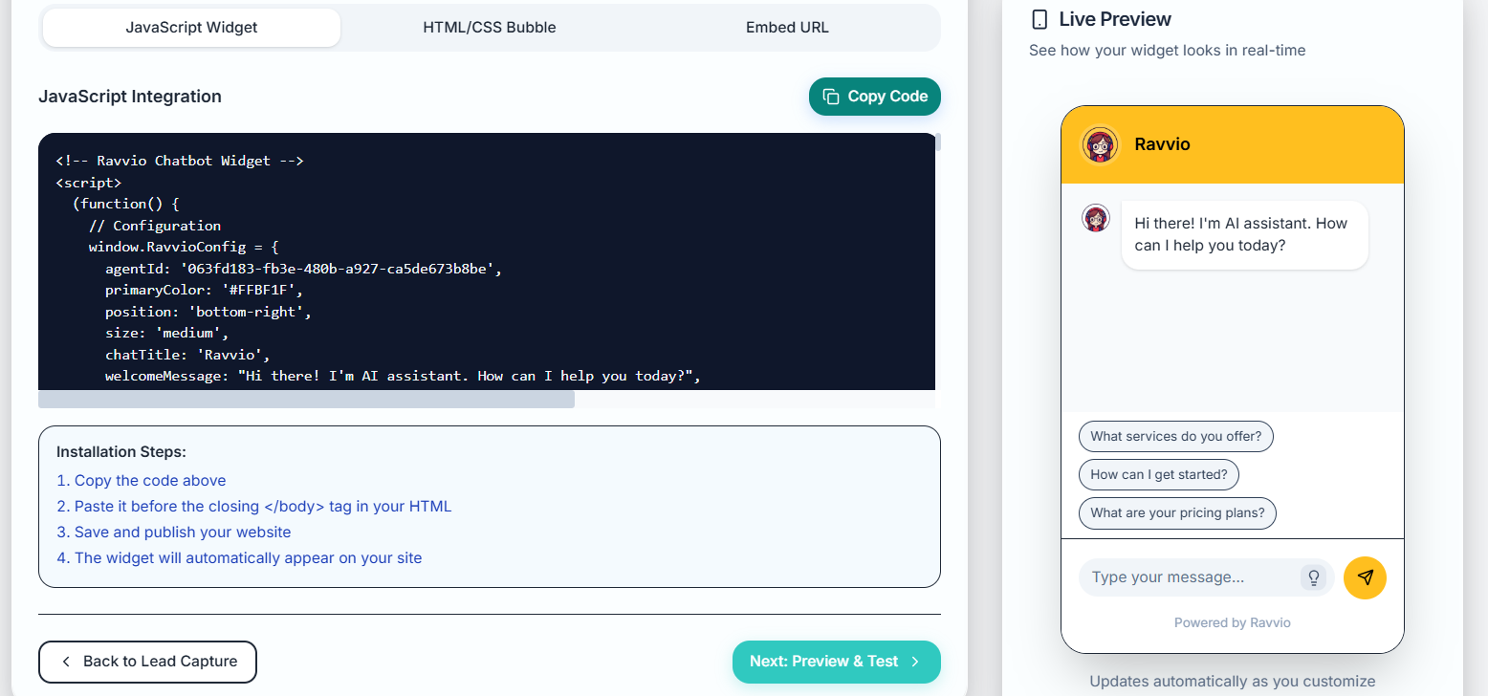
Task: Click the horizontal scrollbar under the code block
Action: click(306, 399)
